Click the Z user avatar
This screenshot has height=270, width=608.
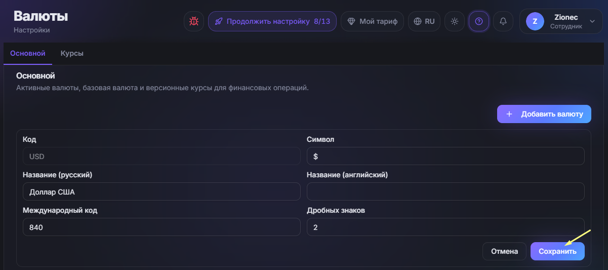click(x=535, y=21)
